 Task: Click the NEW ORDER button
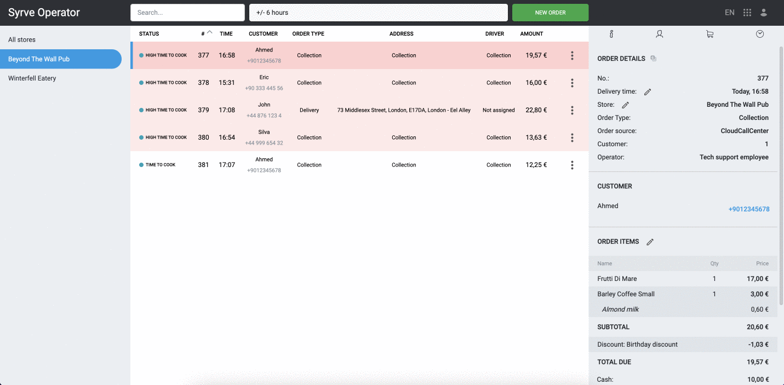click(x=550, y=13)
